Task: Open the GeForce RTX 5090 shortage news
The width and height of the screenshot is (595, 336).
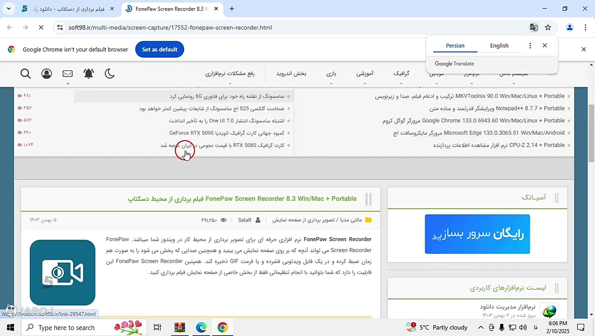Action: pos(227,133)
